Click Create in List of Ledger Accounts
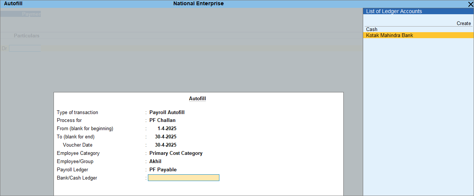 tap(464, 23)
